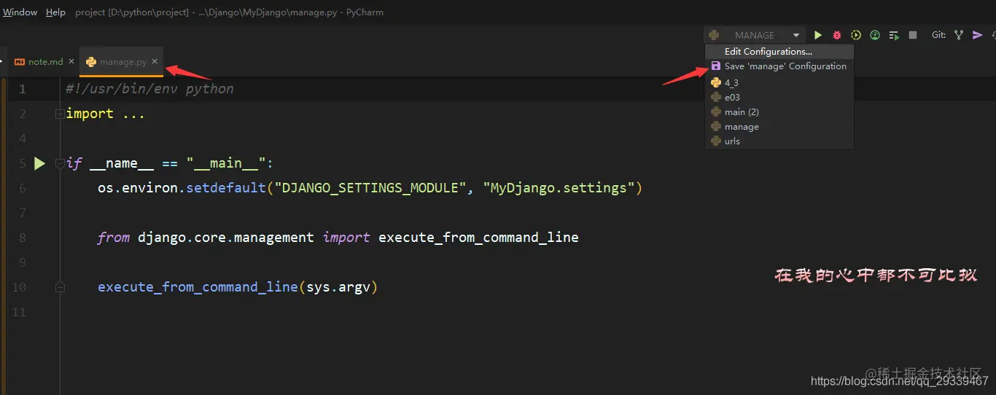996x395 pixels.
Task: Open the profiler gauge icon
Action: [875, 35]
